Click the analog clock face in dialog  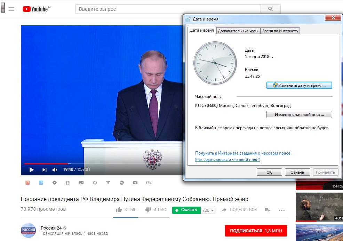tap(215, 63)
